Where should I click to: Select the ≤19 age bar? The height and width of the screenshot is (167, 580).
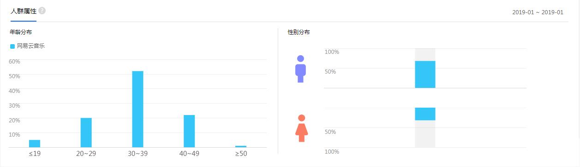[35, 144]
